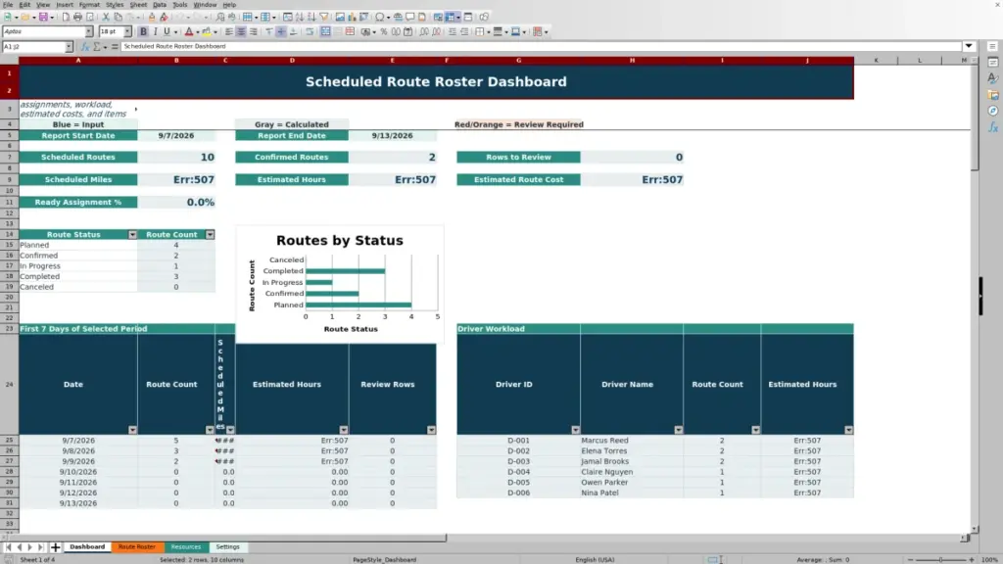This screenshot has width=1003, height=564.
Task: Click the zoom slider handle in status bar
Action: [940, 559]
